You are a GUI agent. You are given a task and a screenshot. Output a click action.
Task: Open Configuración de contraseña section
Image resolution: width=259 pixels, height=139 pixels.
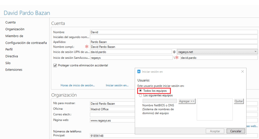tap(26, 43)
